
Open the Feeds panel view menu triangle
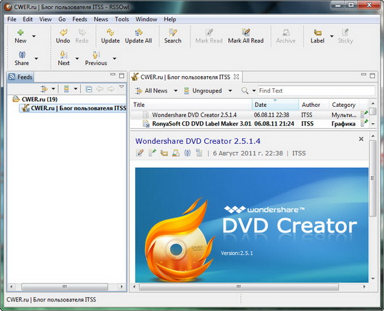pos(121,87)
